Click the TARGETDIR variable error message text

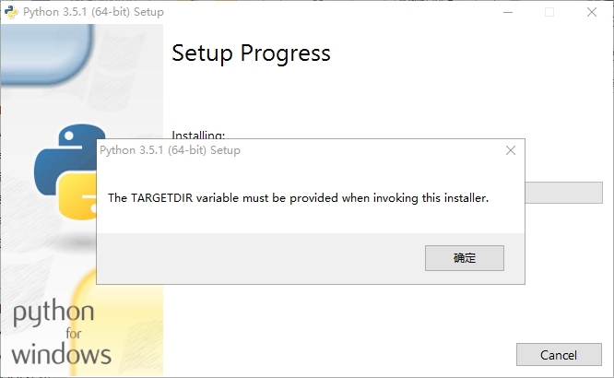tap(299, 198)
